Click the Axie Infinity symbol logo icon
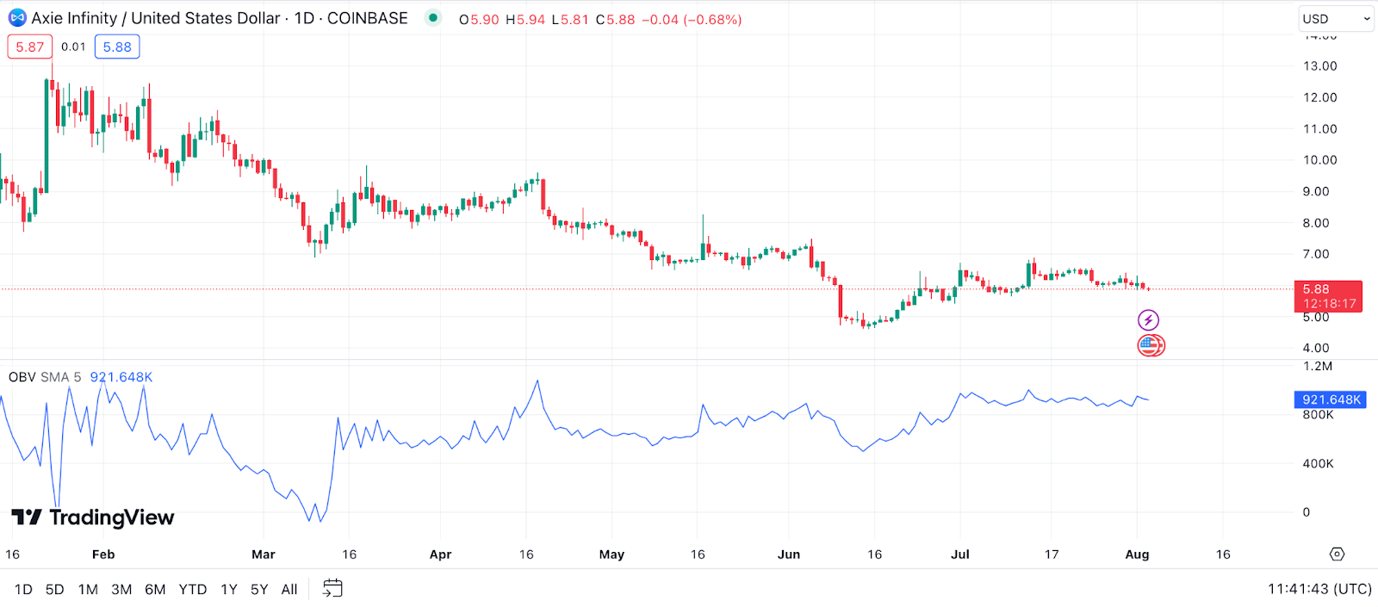Viewport: 1378px width, 607px height. (x=17, y=18)
